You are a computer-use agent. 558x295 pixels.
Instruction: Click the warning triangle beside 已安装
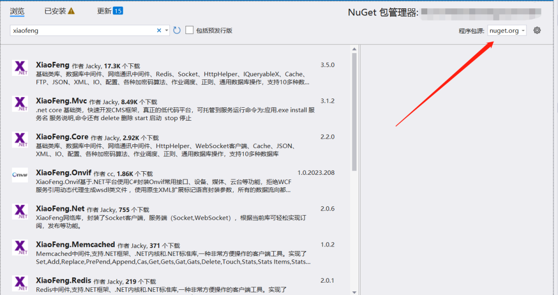[x=71, y=11]
